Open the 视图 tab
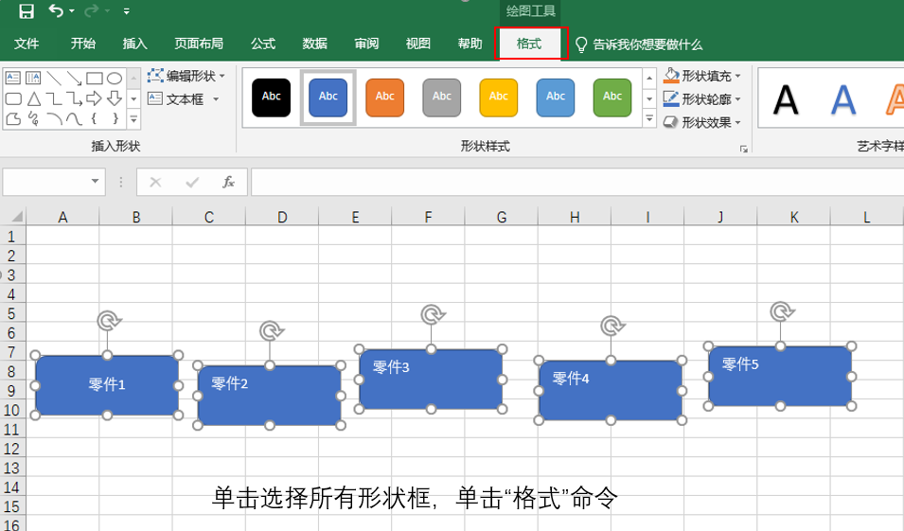This screenshot has width=904, height=531. pos(418,44)
